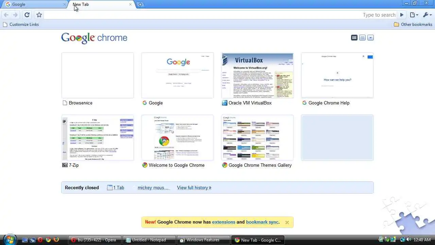The width and height of the screenshot is (435, 245).
Task: Click Google Chrome Themes Gallery title link
Action: (260, 165)
